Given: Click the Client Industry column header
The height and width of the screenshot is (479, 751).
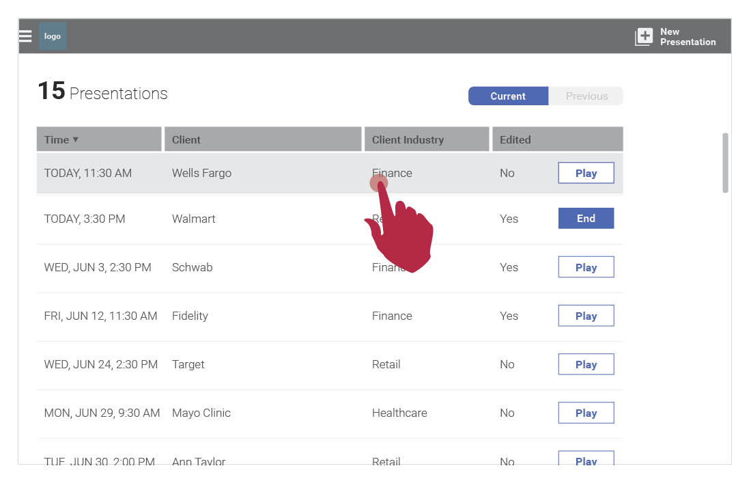Looking at the screenshot, I should (427, 139).
